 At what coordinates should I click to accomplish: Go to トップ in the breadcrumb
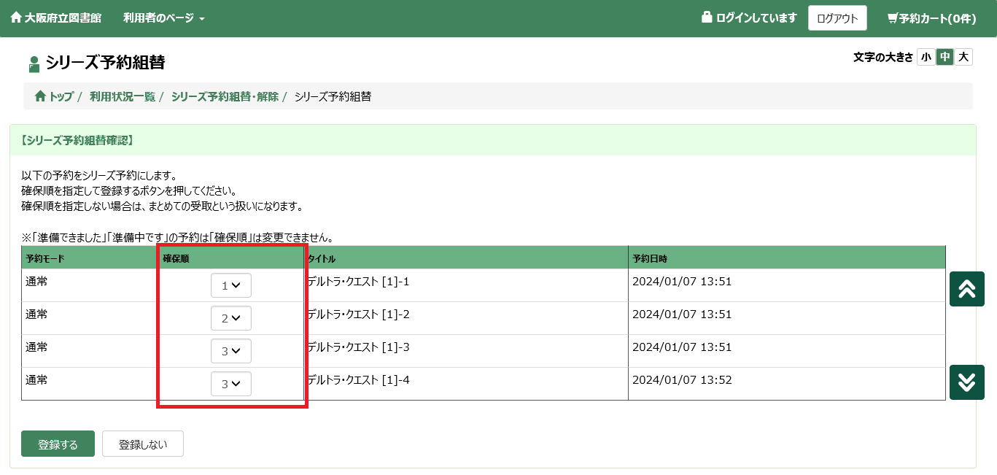point(54,96)
